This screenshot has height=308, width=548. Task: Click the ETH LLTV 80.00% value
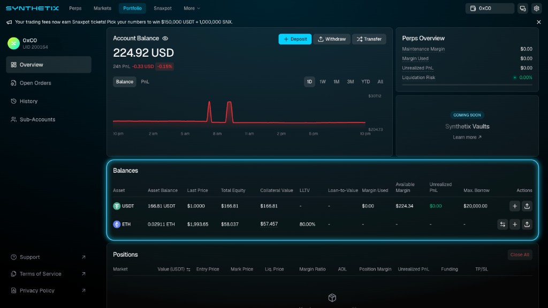[x=307, y=224]
